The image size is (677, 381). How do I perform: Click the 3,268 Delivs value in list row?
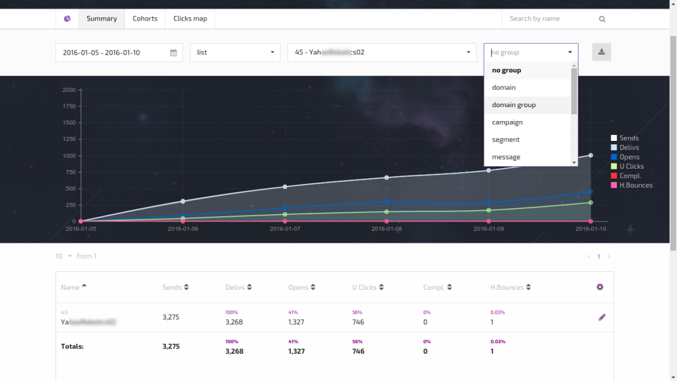(x=234, y=322)
